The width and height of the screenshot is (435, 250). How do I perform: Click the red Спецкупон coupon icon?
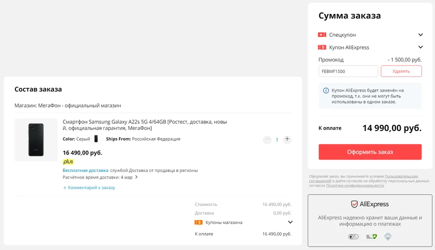click(x=322, y=34)
